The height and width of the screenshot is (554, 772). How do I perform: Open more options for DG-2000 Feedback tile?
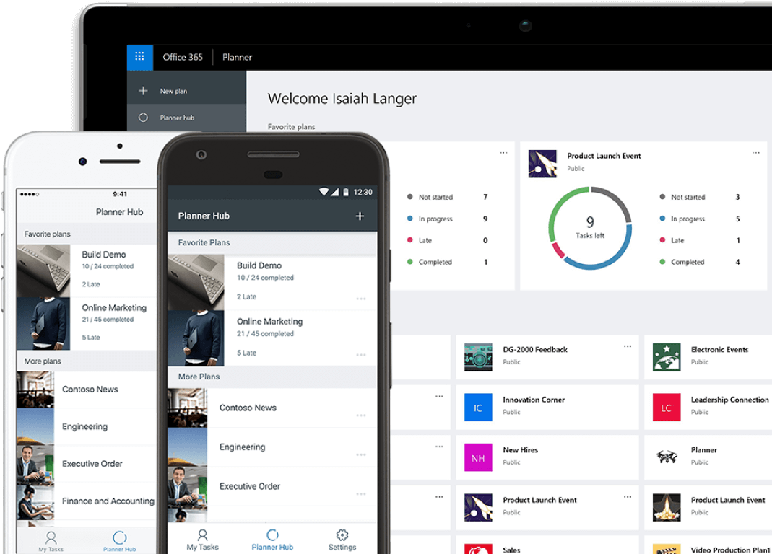point(628,346)
